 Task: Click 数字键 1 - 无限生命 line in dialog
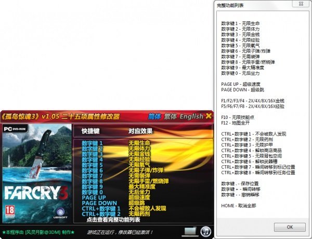click(240, 23)
